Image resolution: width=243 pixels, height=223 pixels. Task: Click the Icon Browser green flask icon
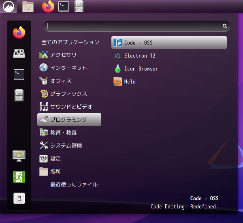click(118, 69)
